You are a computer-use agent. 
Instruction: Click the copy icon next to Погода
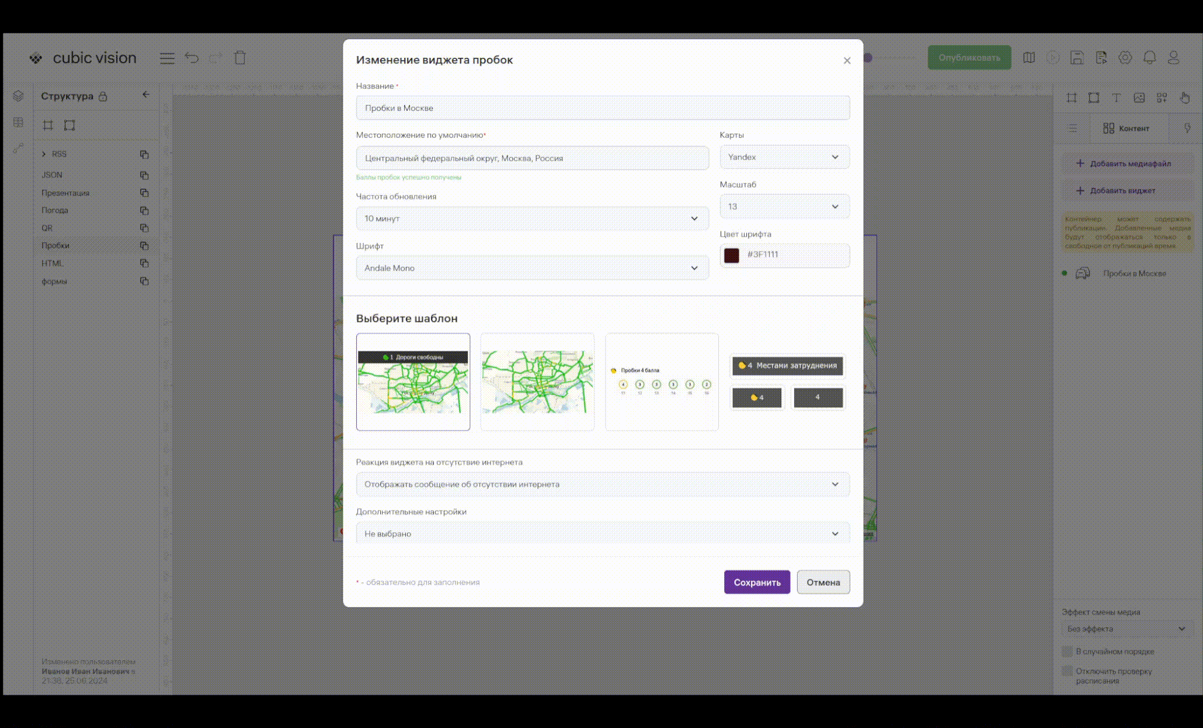144,210
